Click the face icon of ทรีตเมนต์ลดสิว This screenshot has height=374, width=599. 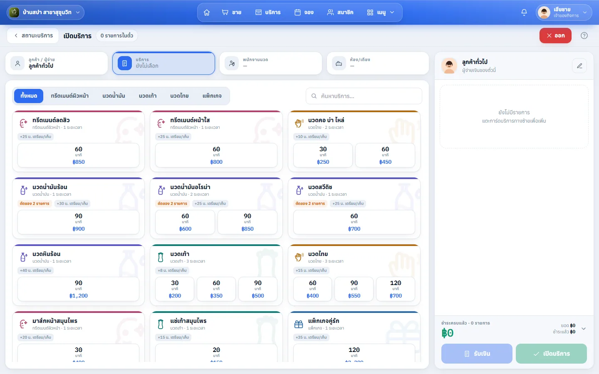coord(24,123)
